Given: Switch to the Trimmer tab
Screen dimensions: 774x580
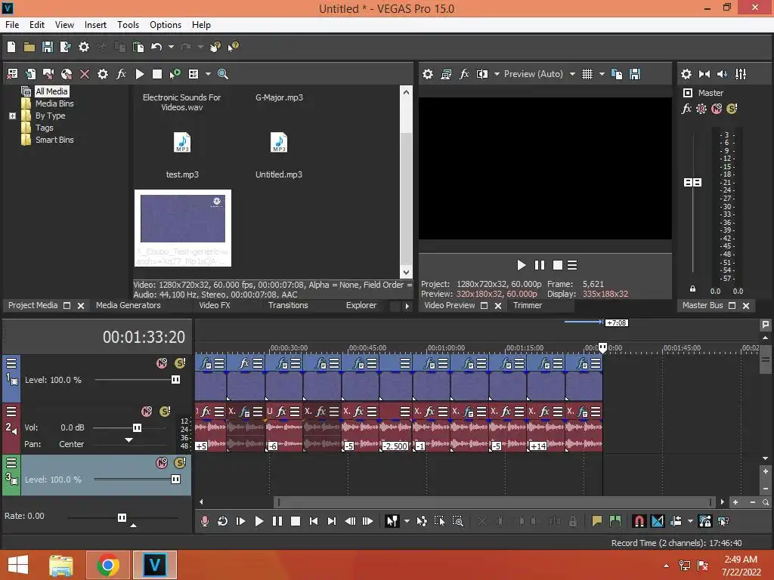Looking at the screenshot, I should click(528, 305).
